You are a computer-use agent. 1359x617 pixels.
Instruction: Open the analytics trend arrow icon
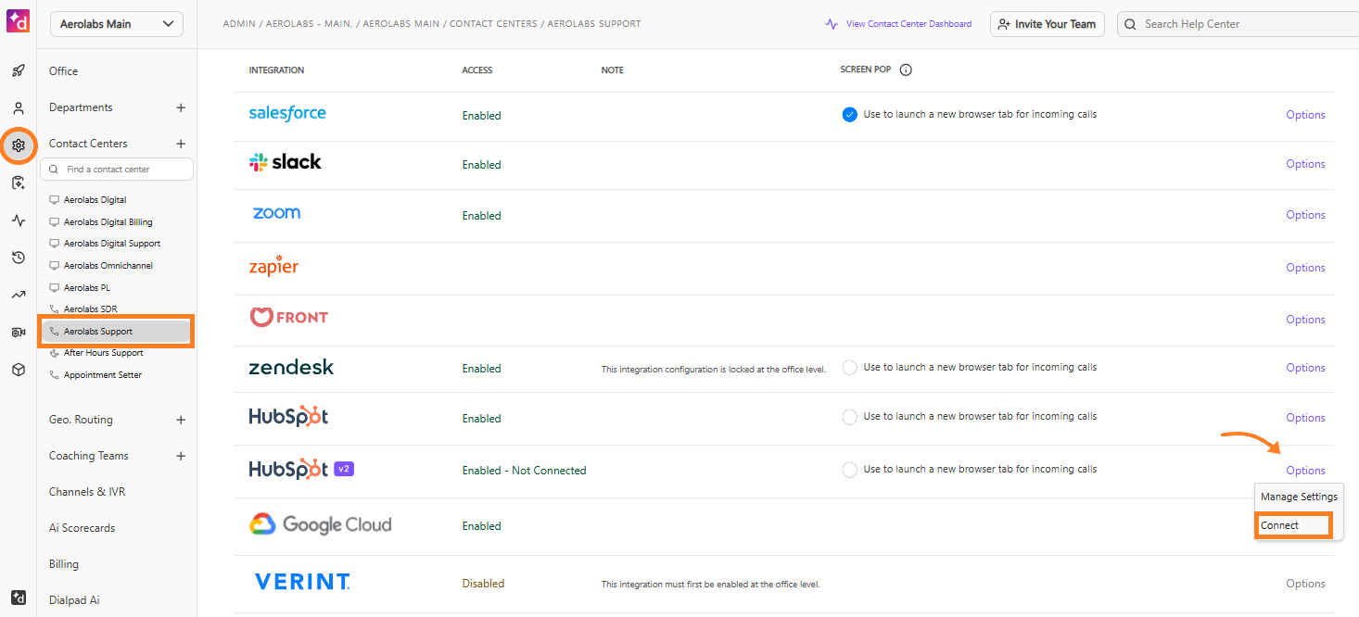click(19, 295)
